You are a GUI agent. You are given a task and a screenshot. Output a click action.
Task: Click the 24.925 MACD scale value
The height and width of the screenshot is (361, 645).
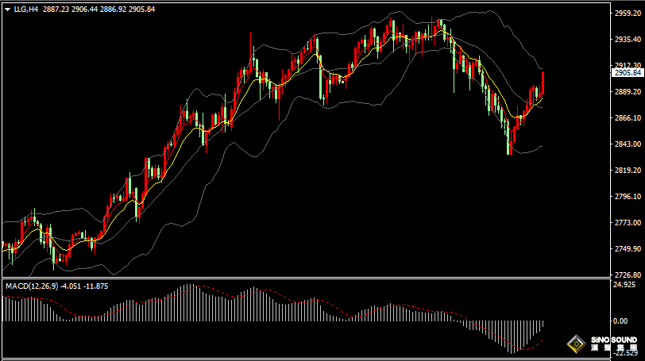(624, 284)
